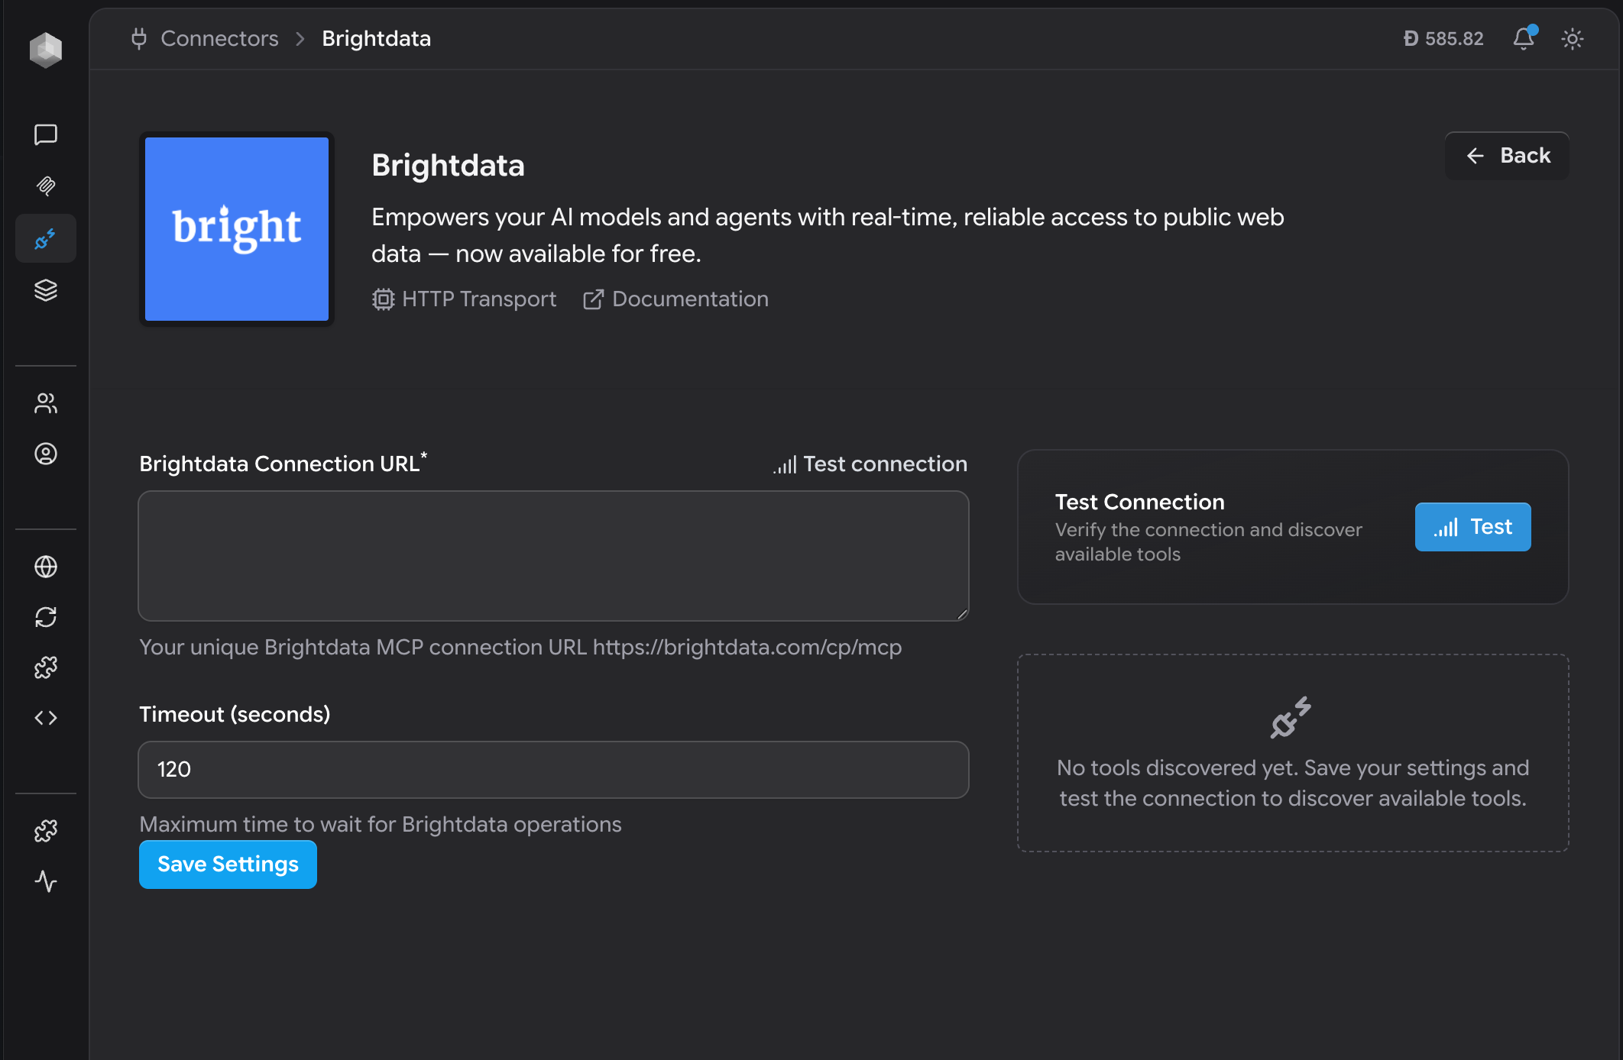Click the inline Test connection link
Screen dimensions: 1623x1060
coord(870,464)
